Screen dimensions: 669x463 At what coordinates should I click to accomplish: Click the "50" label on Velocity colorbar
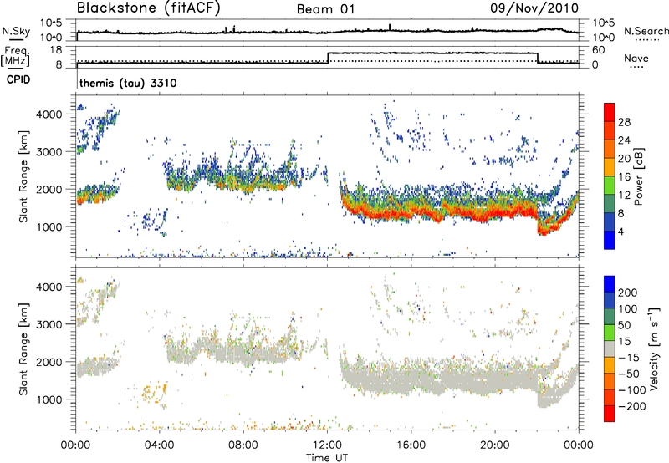pyautogui.click(x=624, y=325)
